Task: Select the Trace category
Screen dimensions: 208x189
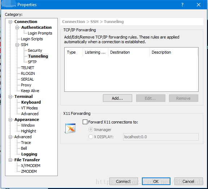Action: 26,143
